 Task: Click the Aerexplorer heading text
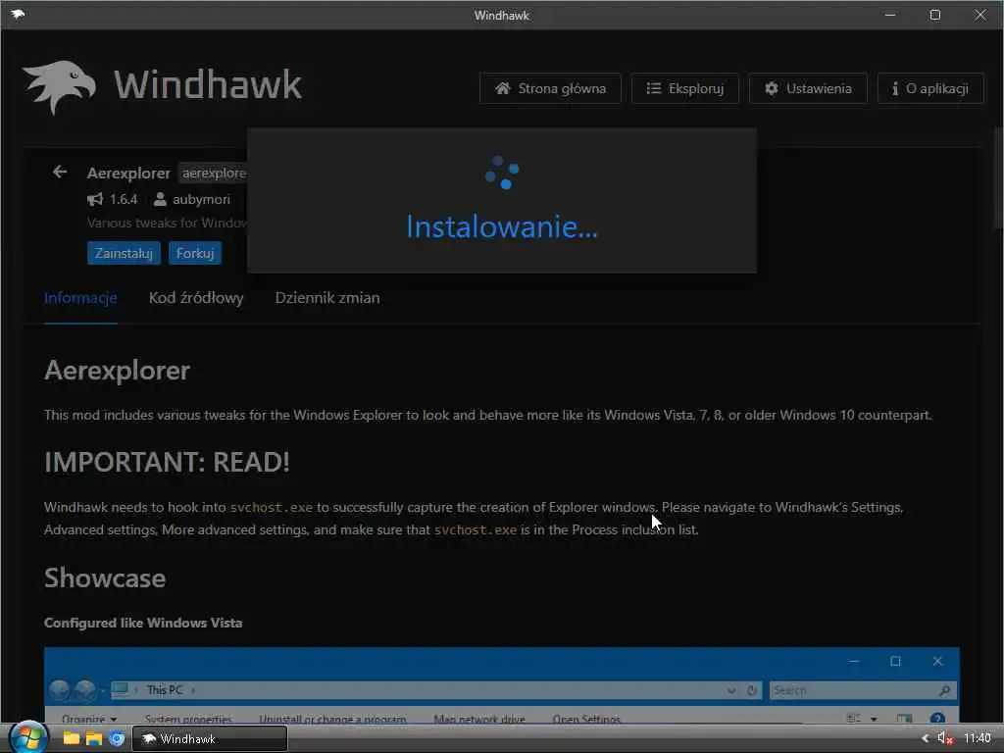(118, 370)
